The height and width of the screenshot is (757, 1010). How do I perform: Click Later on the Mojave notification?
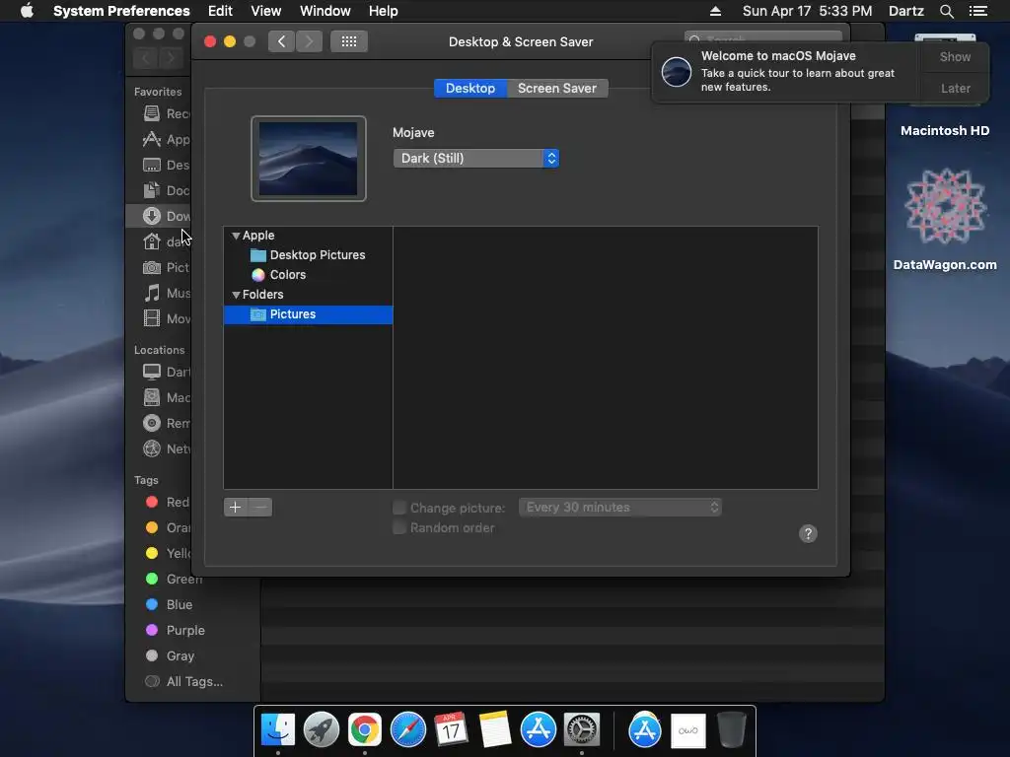[x=955, y=88]
